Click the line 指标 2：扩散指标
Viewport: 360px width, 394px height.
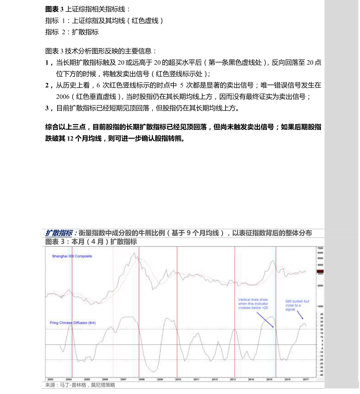coord(72,32)
